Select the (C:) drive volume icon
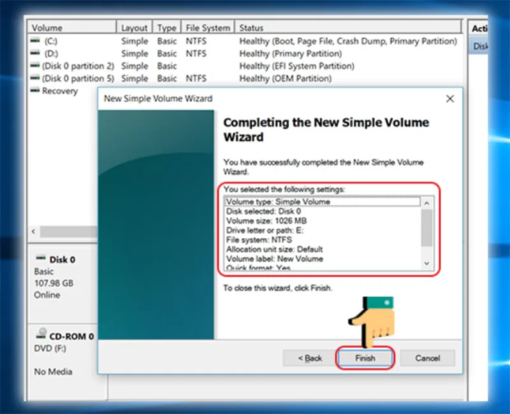Screen dimensions: 510x414 coord(35,41)
